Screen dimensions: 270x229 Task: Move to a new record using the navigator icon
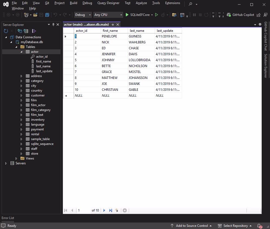pyautogui.click(x=117, y=210)
